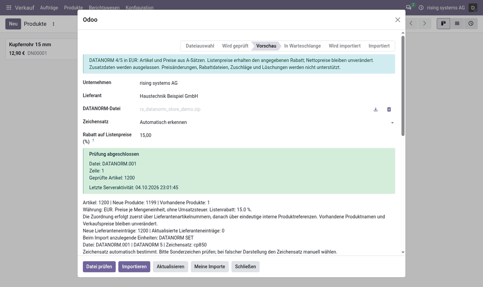The width and height of the screenshot is (483, 287).
Task: Expand the Zeichensatz dropdown
Action: point(392,123)
